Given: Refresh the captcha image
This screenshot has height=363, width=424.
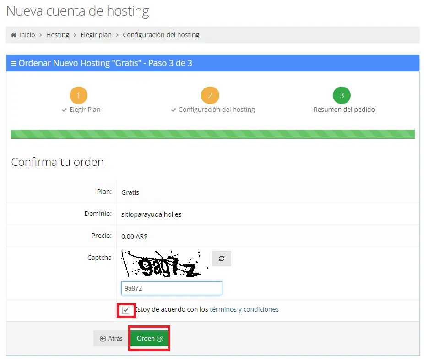Looking at the screenshot, I should click(x=222, y=258).
